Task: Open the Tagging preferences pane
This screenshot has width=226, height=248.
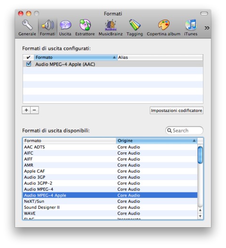Action: [x=135, y=28]
